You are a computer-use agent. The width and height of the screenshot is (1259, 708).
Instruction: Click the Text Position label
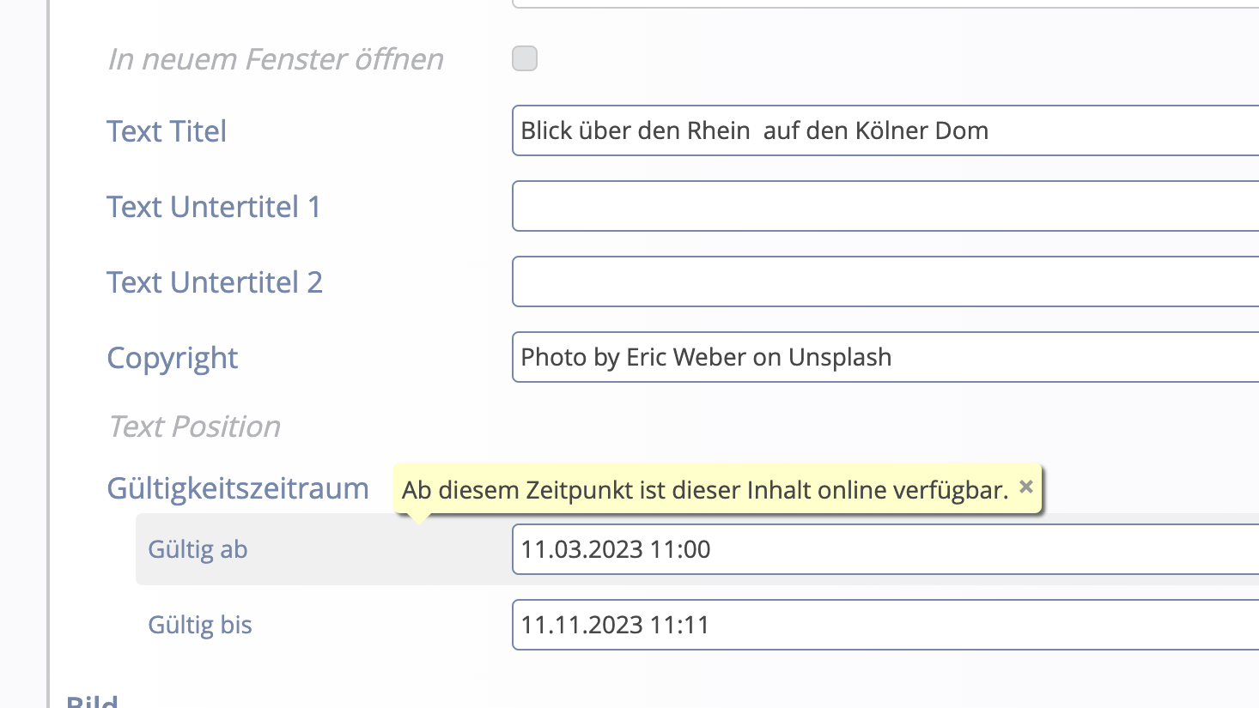click(194, 427)
